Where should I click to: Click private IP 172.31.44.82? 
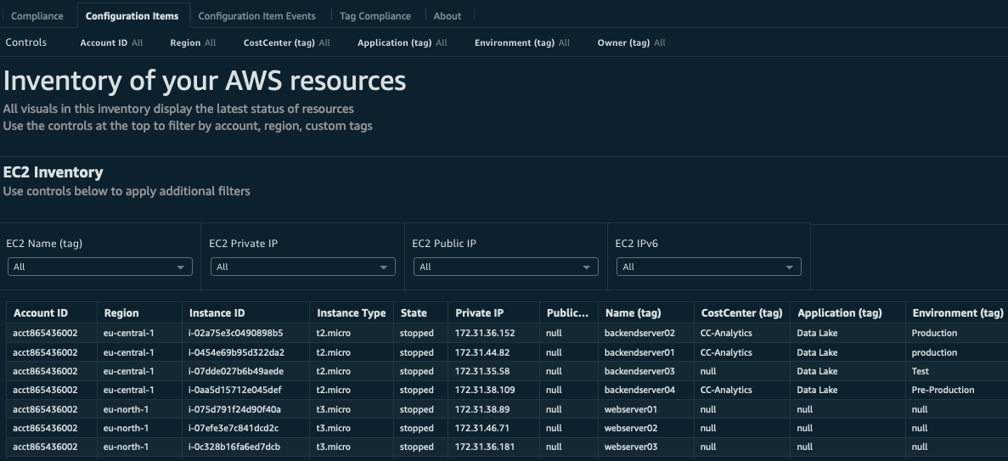coord(482,352)
